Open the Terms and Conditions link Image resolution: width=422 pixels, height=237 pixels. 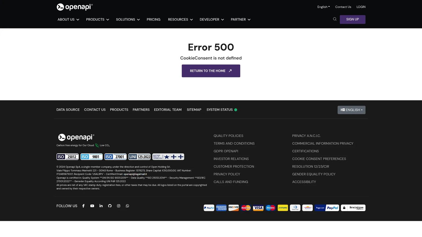tap(234, 143)
